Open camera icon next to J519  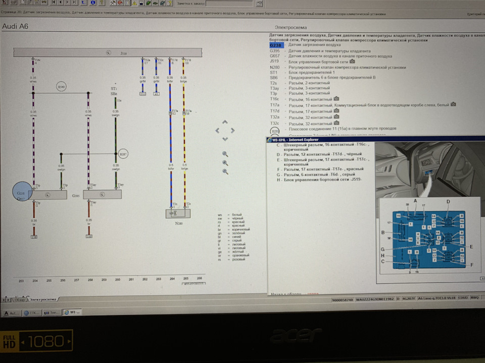click(x=352, y=62)
